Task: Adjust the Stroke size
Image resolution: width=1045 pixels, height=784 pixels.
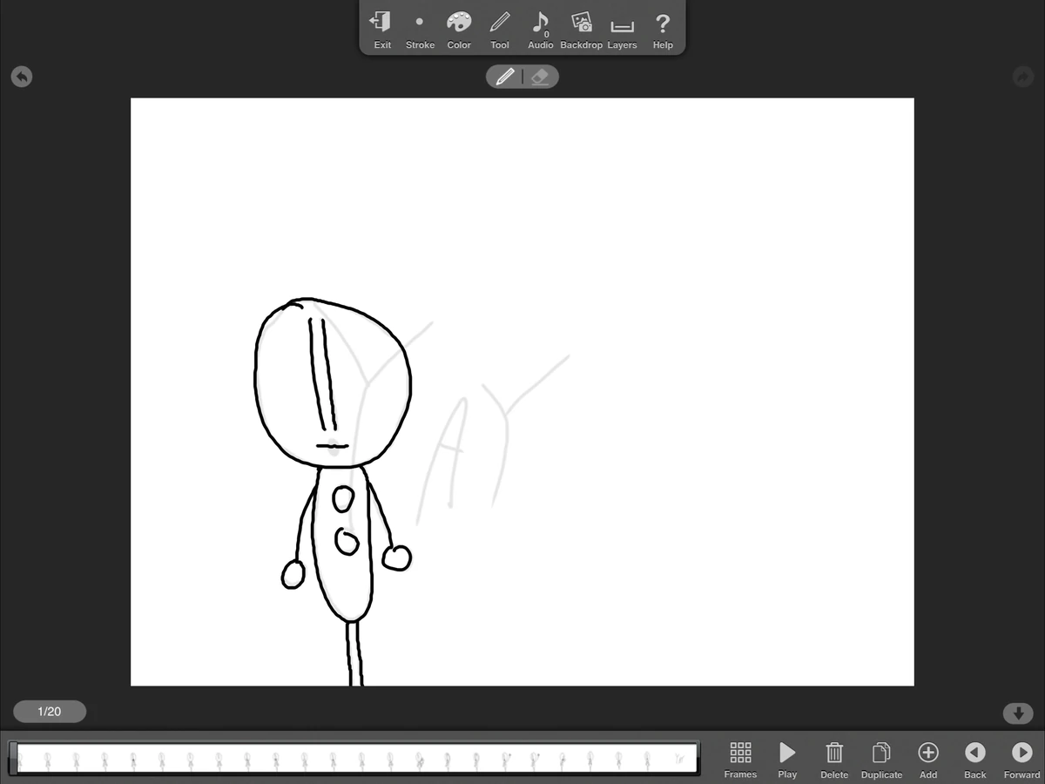Action: (420, 28)
